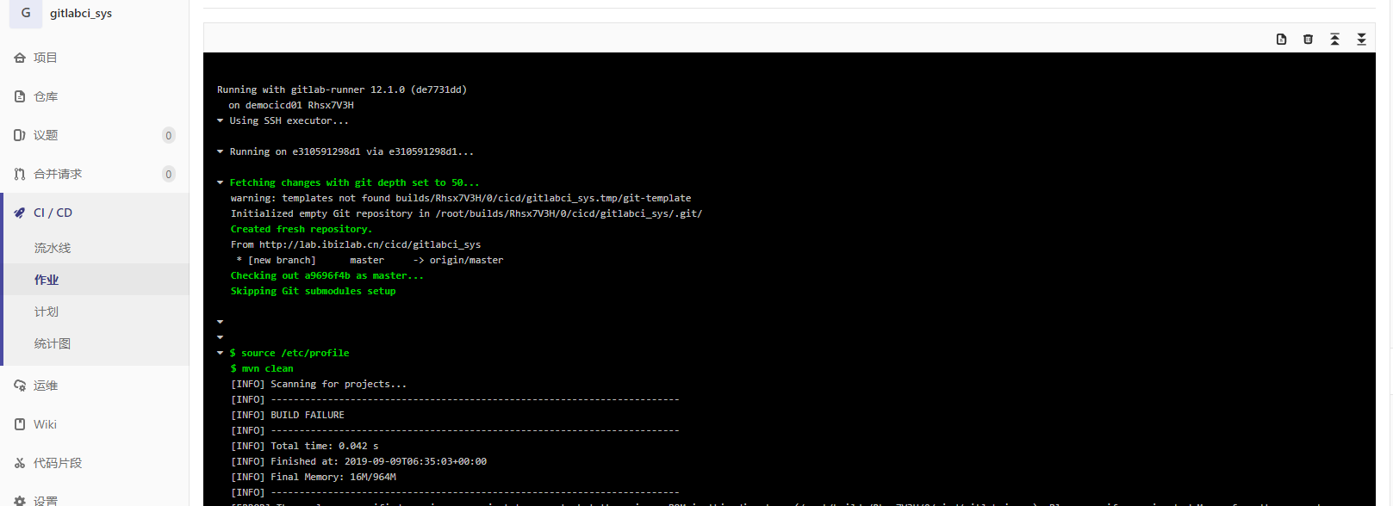Image resolution: width=1393 pixels, height=506 pixels.
Task: Collapse the 'Using SSH executor' log section
Action: coord(221,120)
